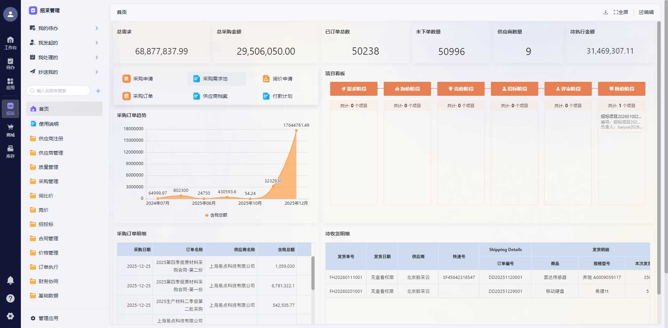Open project card 招标项目202601002
Screen dimensions: 668x328
coord(621,122)
